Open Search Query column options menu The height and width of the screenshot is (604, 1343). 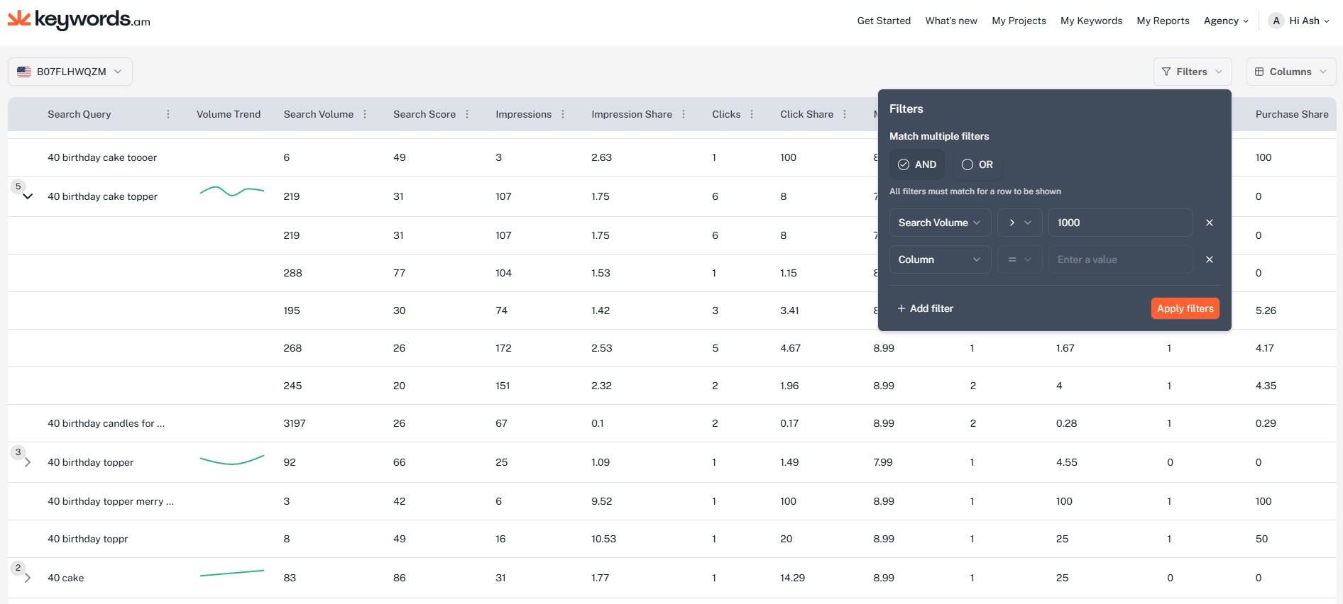click(x=168, y=114)
